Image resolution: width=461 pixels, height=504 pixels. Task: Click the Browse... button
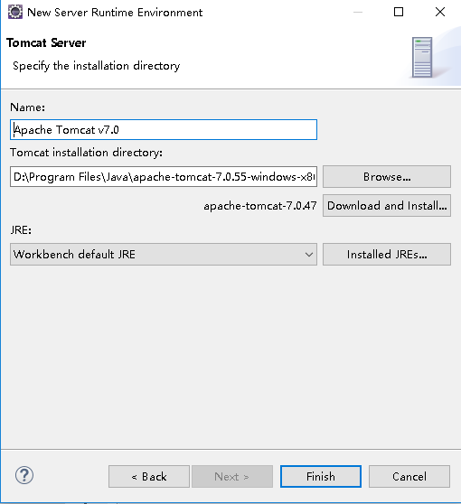pos(387,176)
